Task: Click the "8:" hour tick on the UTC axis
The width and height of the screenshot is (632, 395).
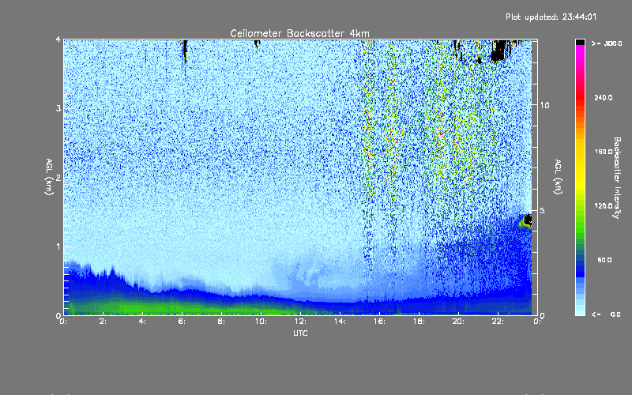Action: pyautogui.click(x=222, y=322)
